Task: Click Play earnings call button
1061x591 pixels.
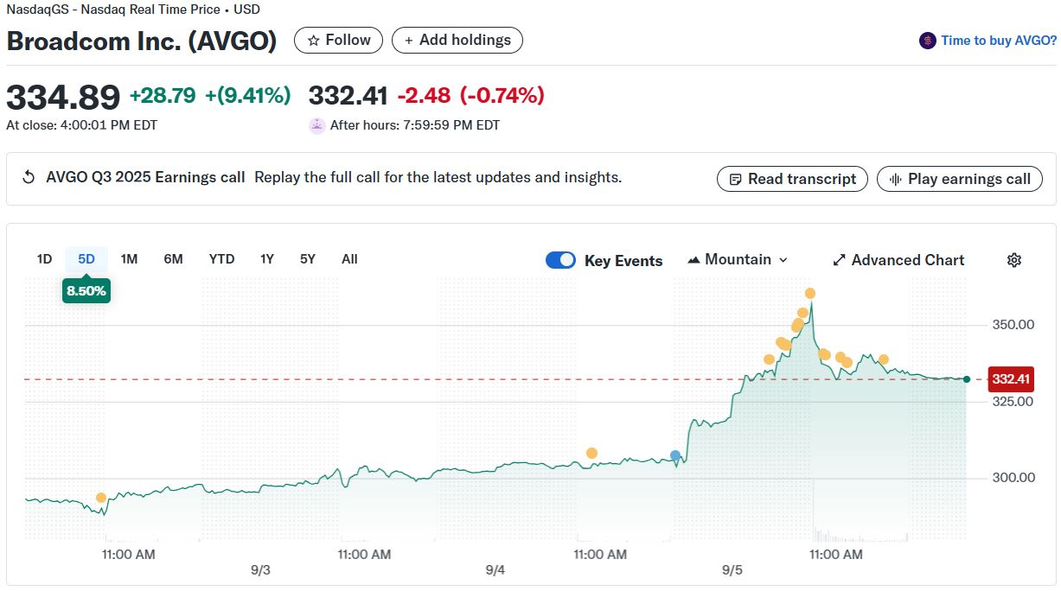Action: coord(960,179)
